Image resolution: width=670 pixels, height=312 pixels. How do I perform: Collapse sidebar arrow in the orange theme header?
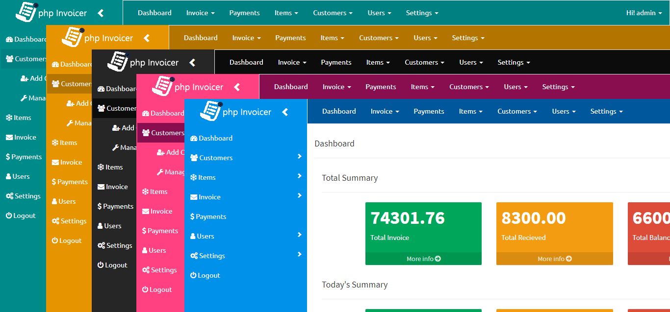146,38
